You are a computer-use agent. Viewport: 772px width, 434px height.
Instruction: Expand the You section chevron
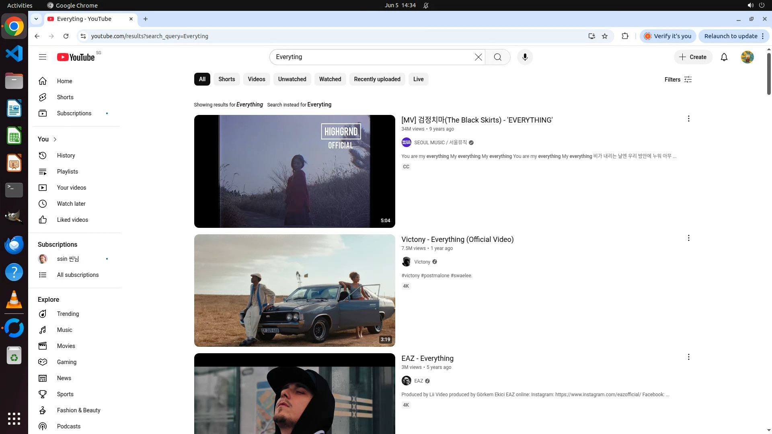(55, 139)
